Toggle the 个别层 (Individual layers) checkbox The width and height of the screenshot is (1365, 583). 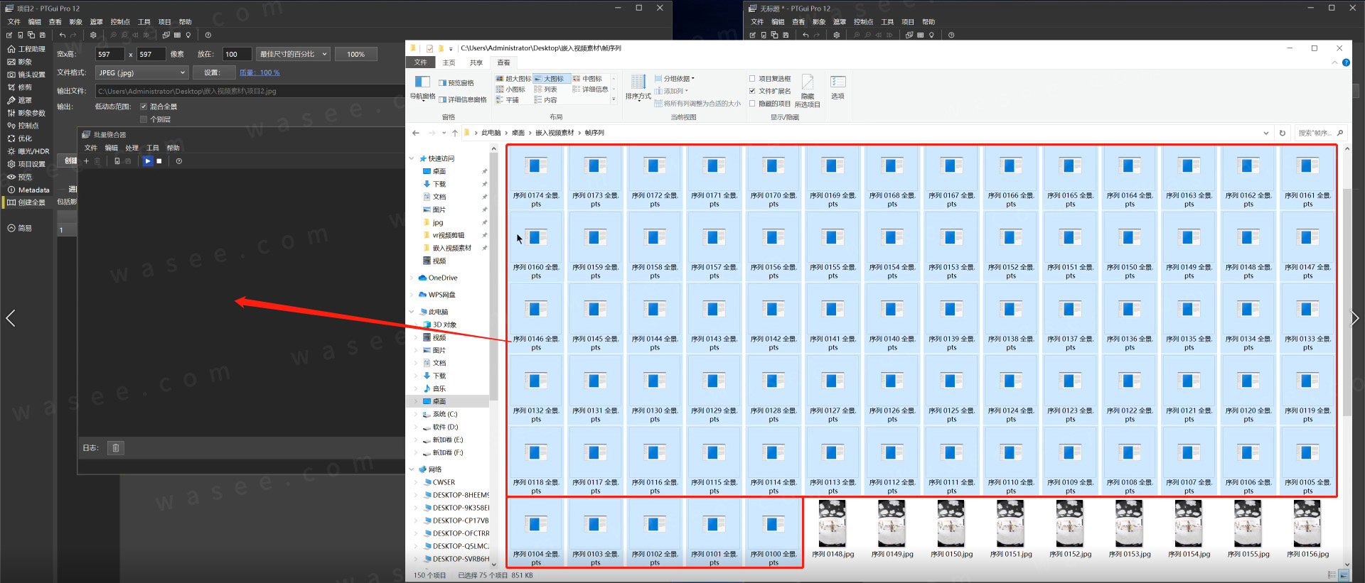tap(144, 119)
